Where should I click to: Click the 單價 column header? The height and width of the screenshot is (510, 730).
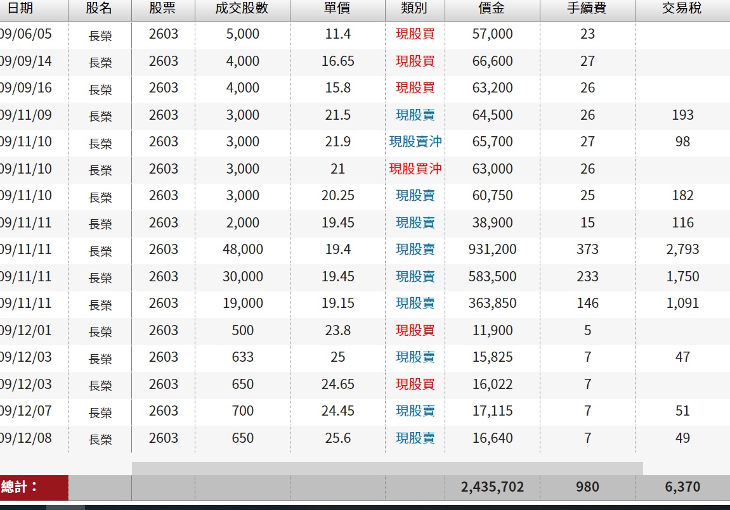click(337, 8)
